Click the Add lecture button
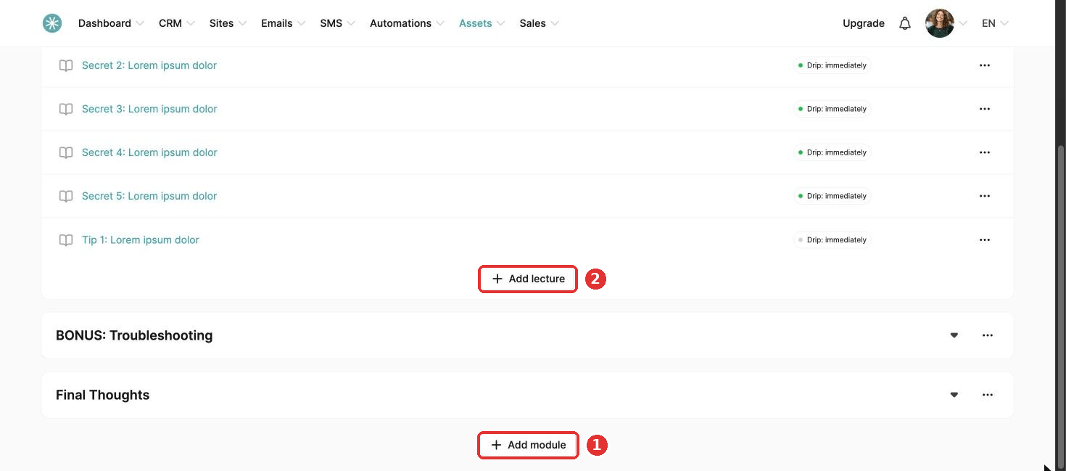The image size is (1066, 471). click(528, 279)
